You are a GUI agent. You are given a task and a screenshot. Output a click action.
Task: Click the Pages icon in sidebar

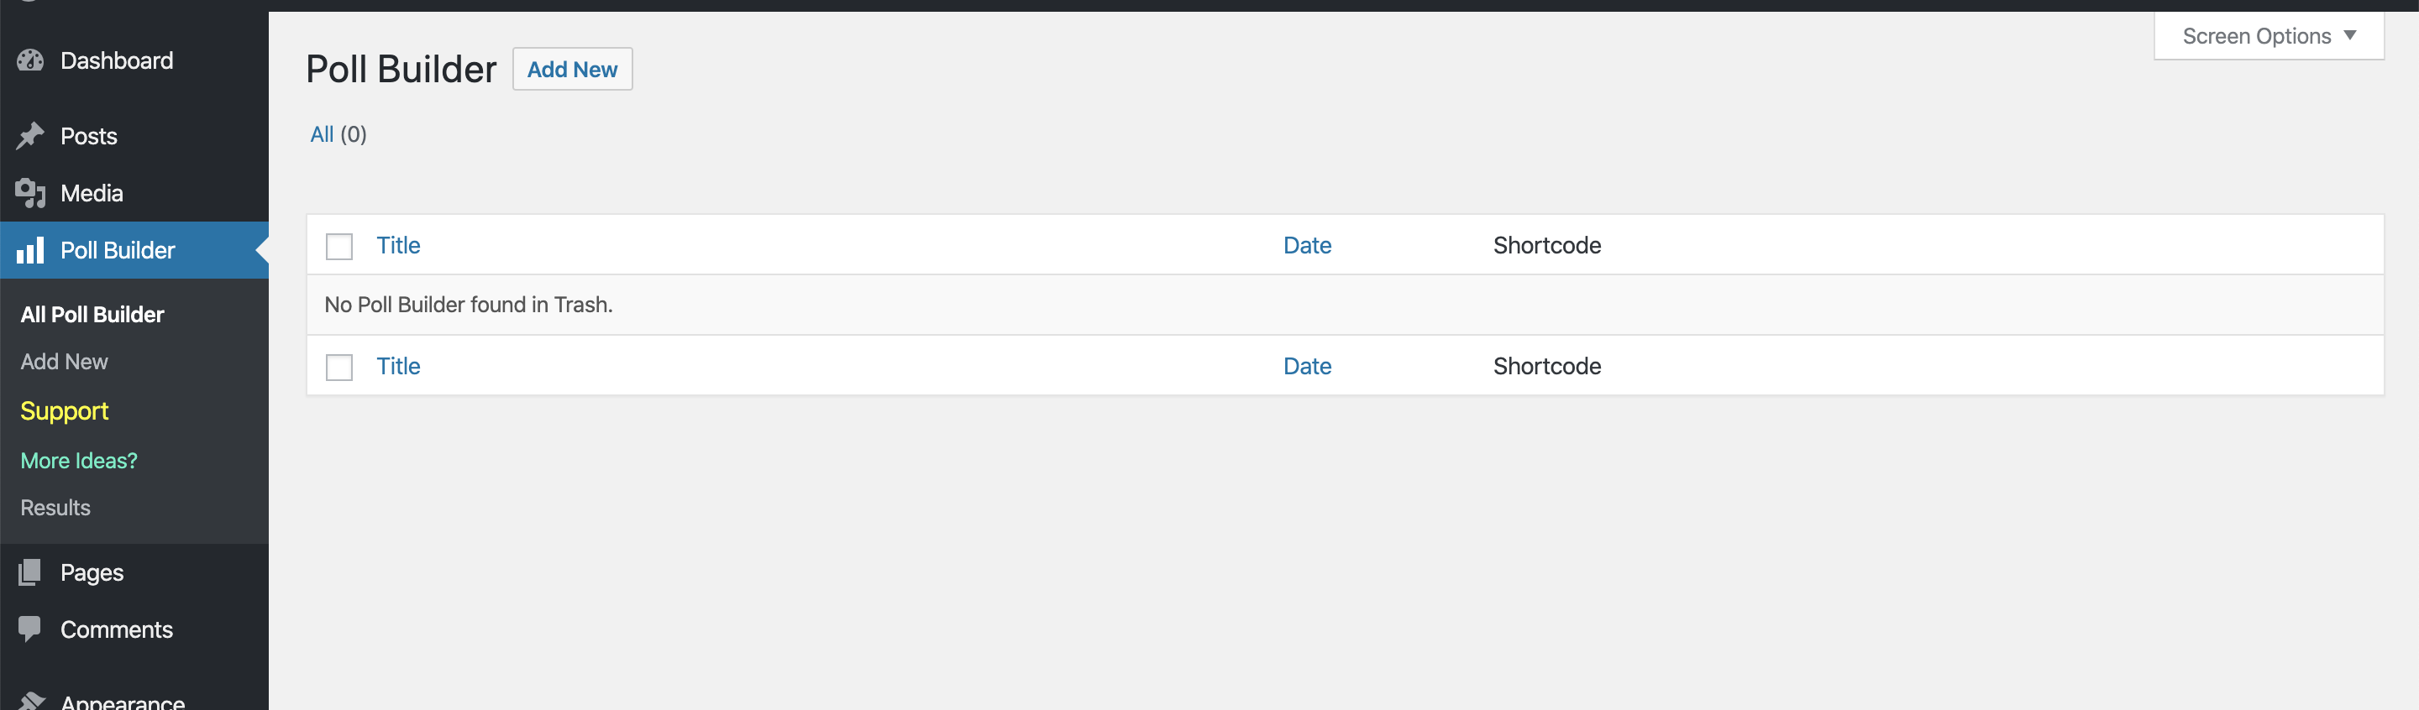[30, 572]
